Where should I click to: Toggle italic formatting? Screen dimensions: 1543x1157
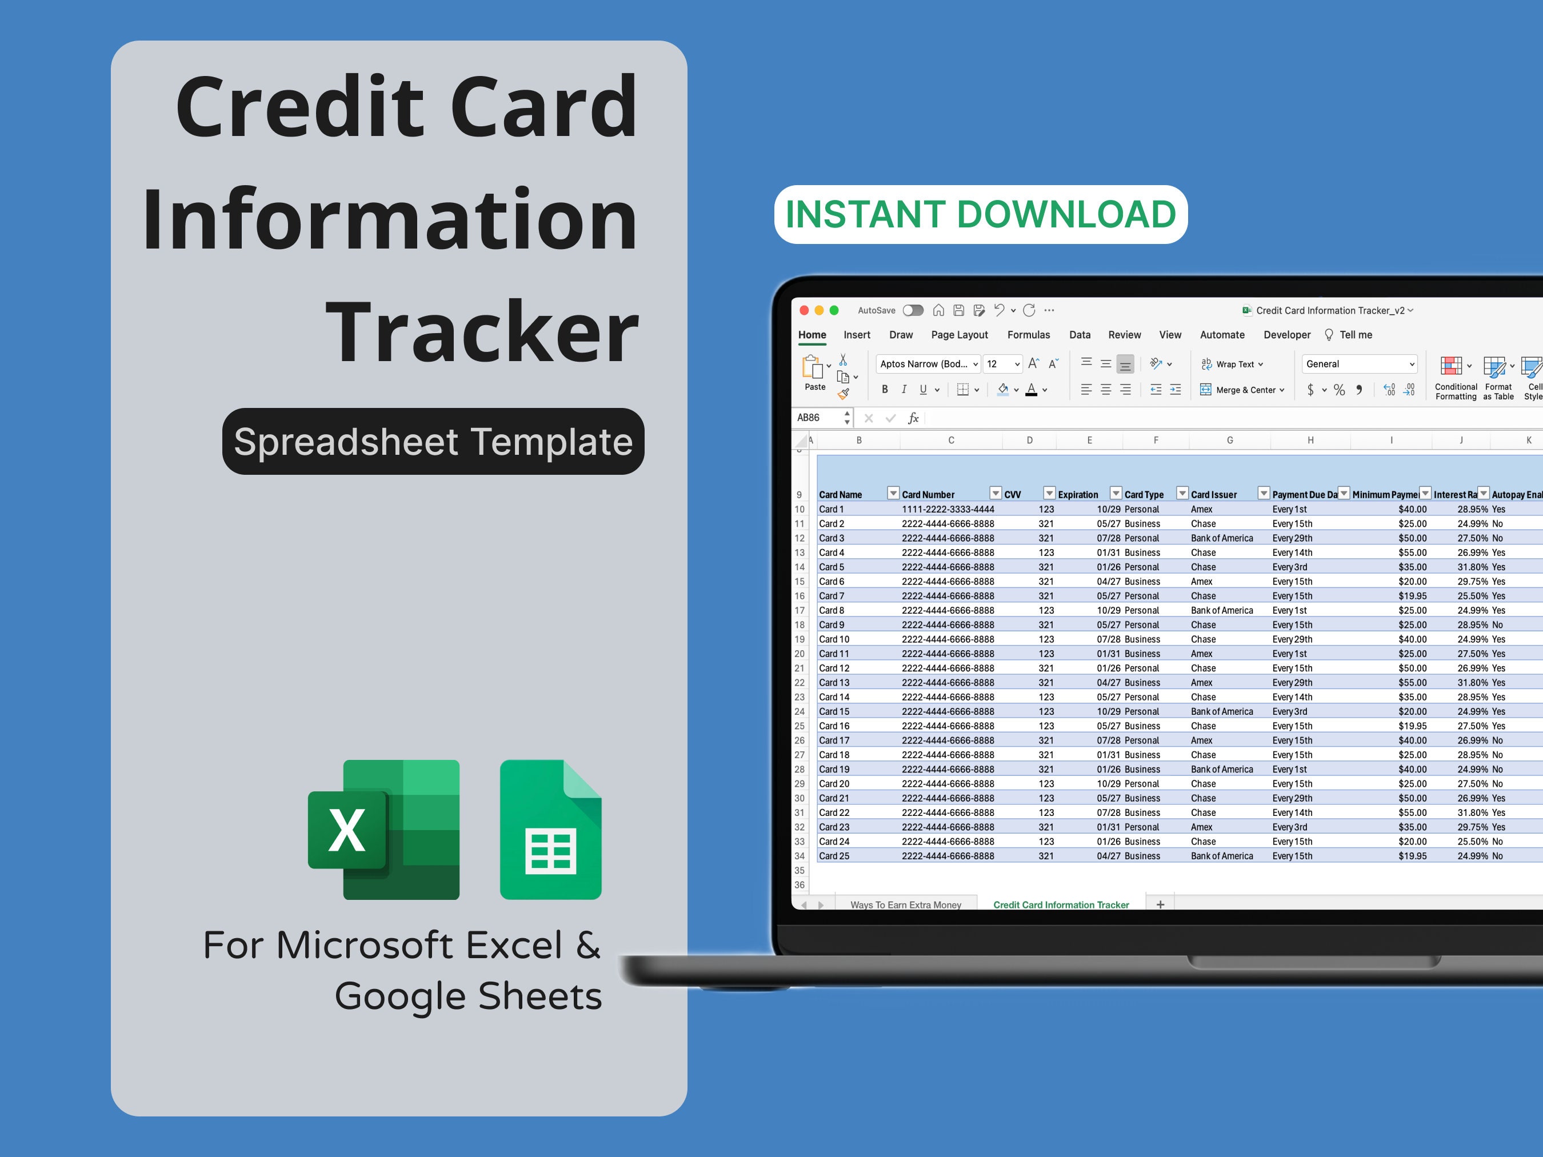click(904, 390)
